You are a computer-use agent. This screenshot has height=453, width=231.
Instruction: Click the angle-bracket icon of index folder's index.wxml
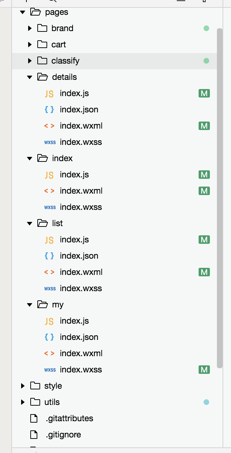tap(49, 191)
